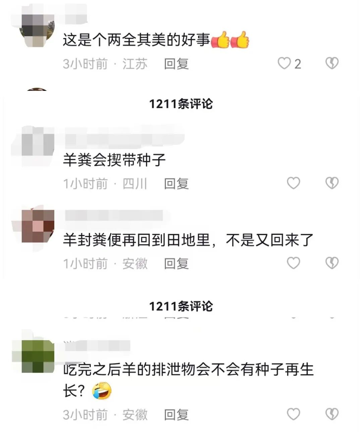Reply to the 江苏 comment
Viewport: 362px width, 432px height.
(176, 64)
